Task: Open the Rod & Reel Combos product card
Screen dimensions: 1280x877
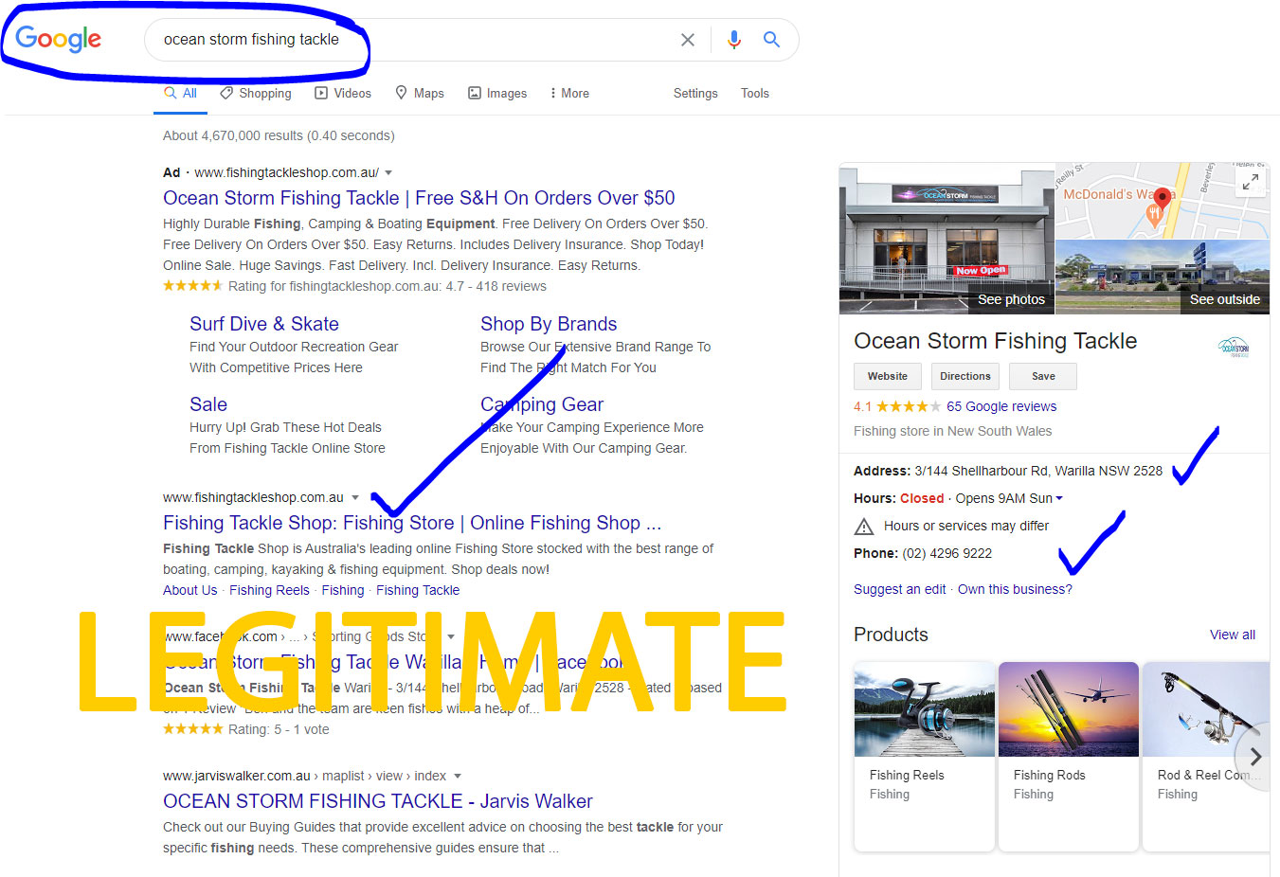Action: [1206, 756]
